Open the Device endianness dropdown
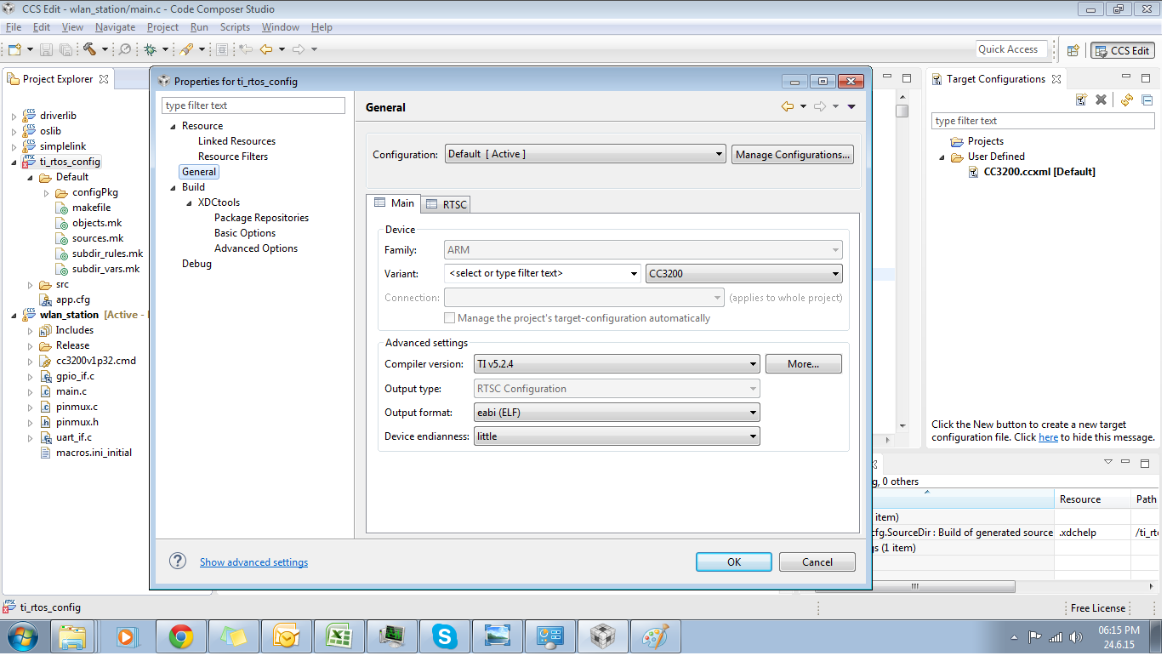The image size is (1167, 667). coord(753,436)
